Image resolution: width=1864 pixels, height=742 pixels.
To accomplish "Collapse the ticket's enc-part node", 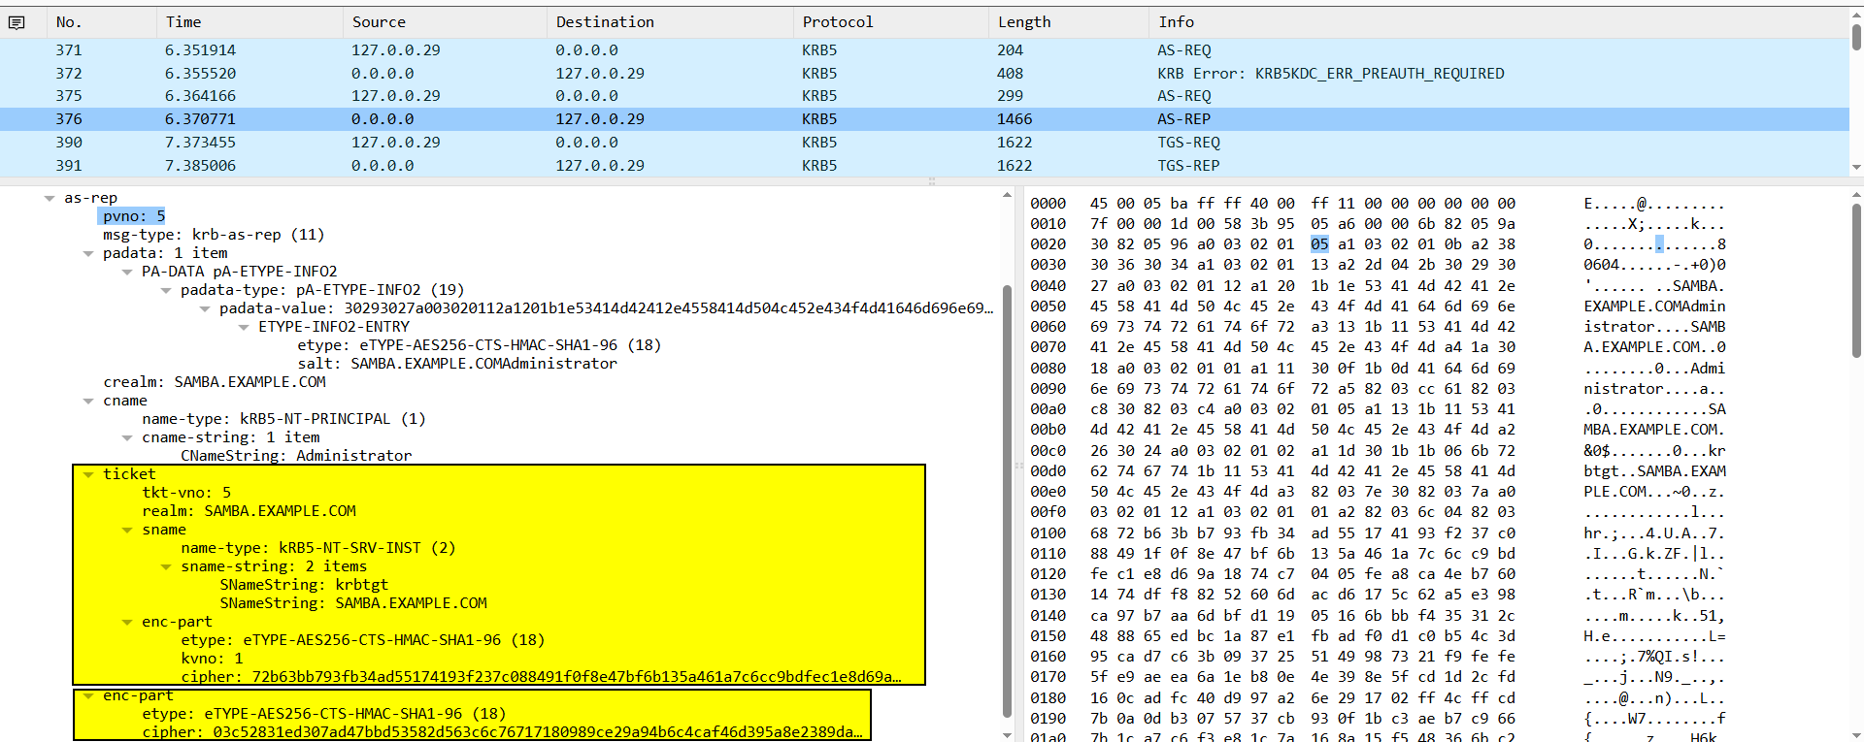I will click(127, 622).
